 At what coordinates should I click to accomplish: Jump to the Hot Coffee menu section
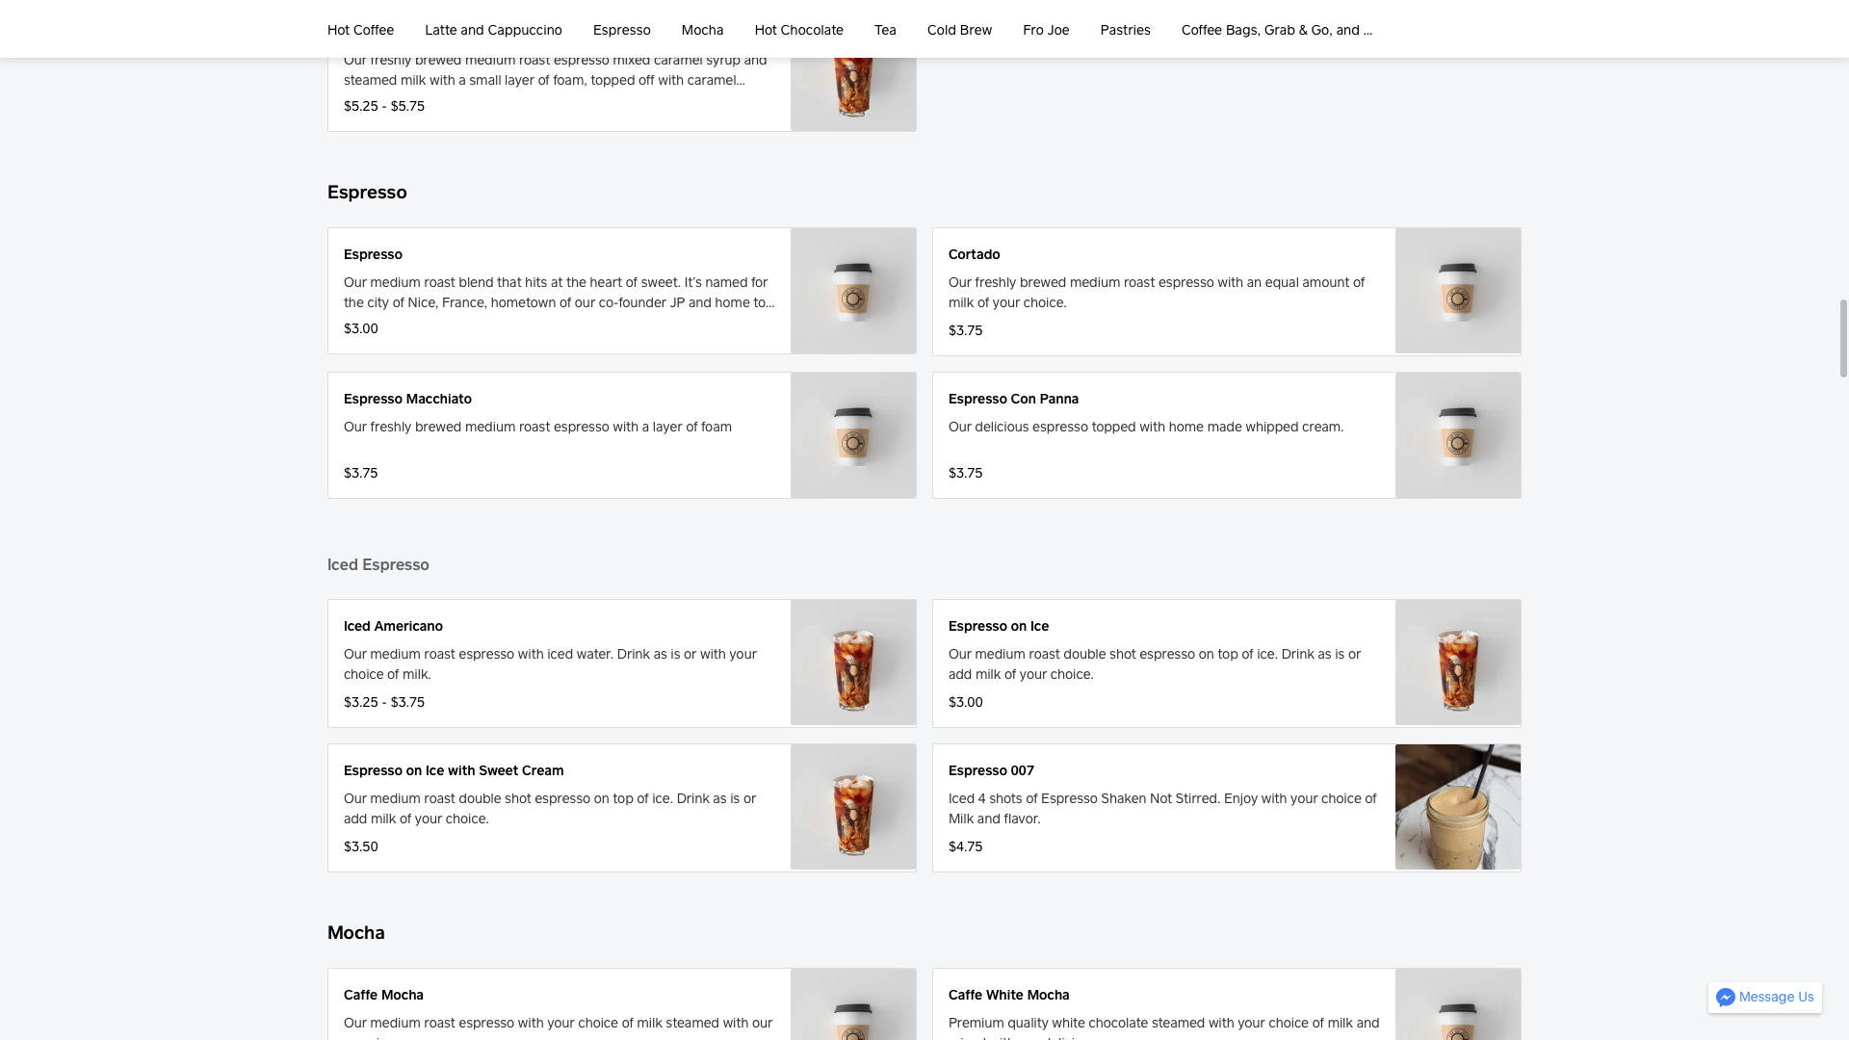click(360, 30)
